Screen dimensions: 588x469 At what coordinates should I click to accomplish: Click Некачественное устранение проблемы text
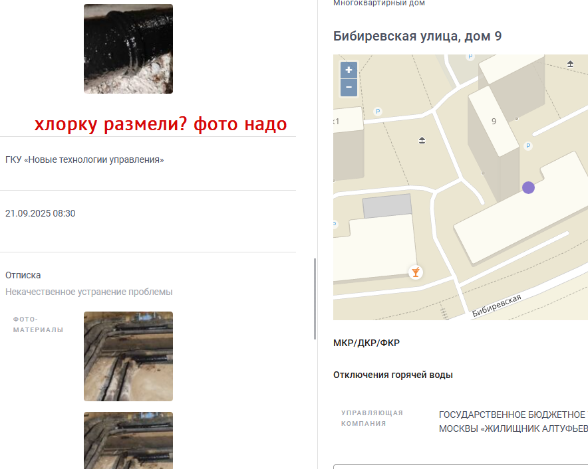tap(89, 292)
